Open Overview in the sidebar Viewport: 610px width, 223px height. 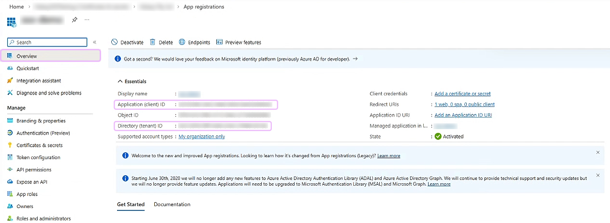click(x=50, y=56)
